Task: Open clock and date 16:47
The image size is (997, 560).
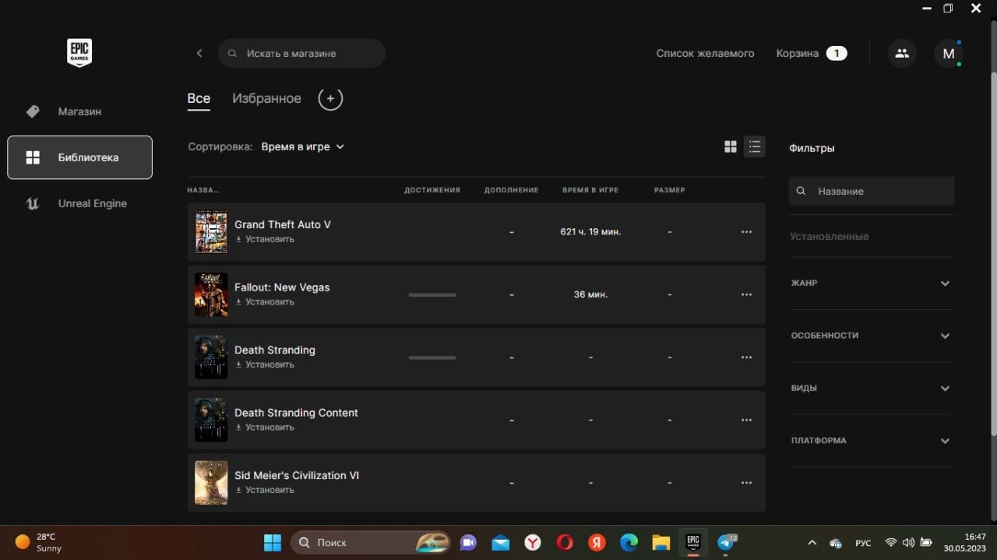Action: coord(965,542)
